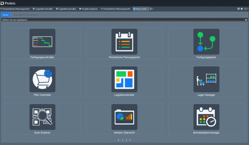Open PBO Controller shopping cart icon
Viewport: 249px width, 145px height.
[x=43, y=79]
